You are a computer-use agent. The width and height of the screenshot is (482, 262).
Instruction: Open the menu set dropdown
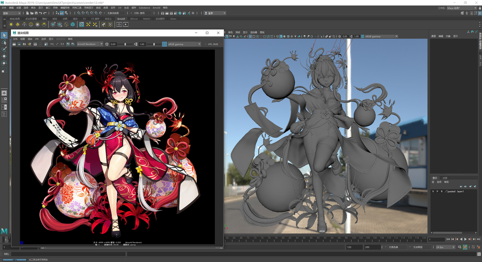tap(12, 13)
